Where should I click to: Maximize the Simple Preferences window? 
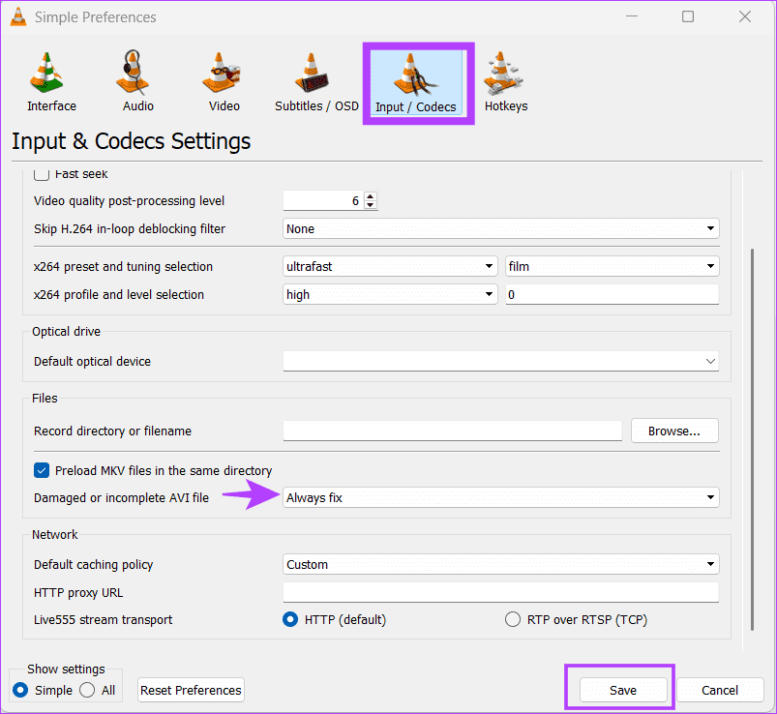688,16
